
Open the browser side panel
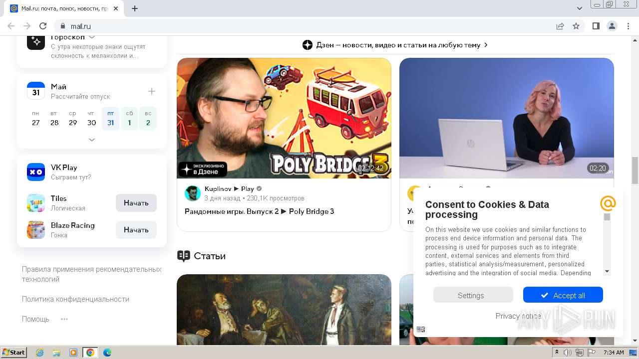(x=596, y=26)
